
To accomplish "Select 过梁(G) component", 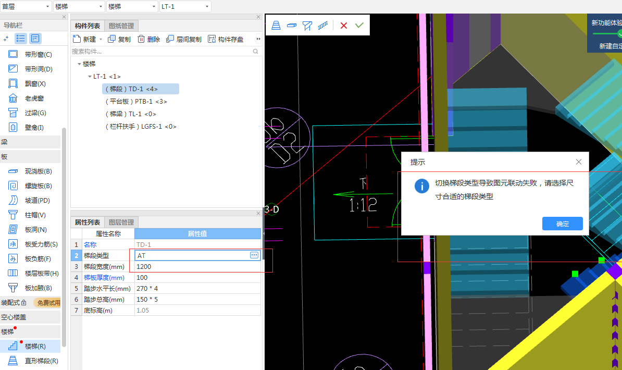I will [28, 113].
